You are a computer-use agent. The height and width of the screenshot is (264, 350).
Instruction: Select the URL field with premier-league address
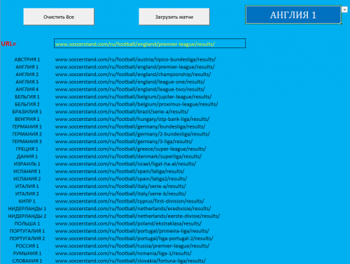[150, 43]
